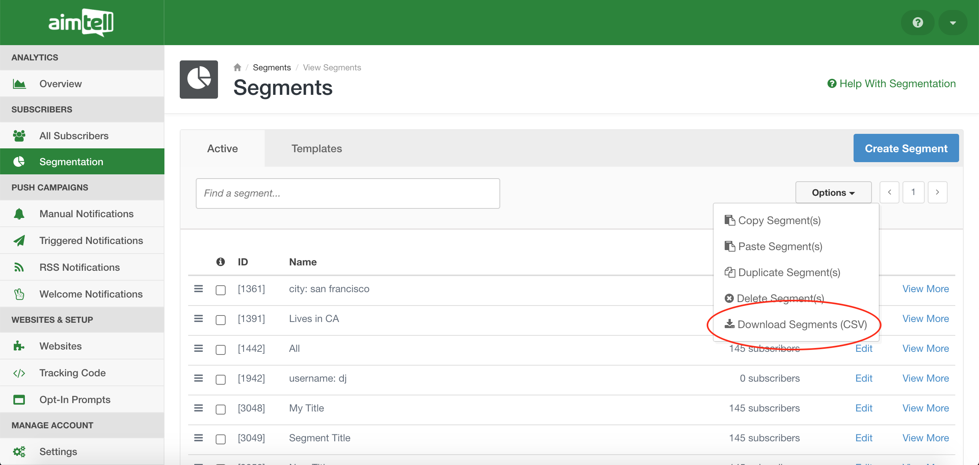Check the box for segment 1391
Screen dimensions: 979x465
[221, 320]
